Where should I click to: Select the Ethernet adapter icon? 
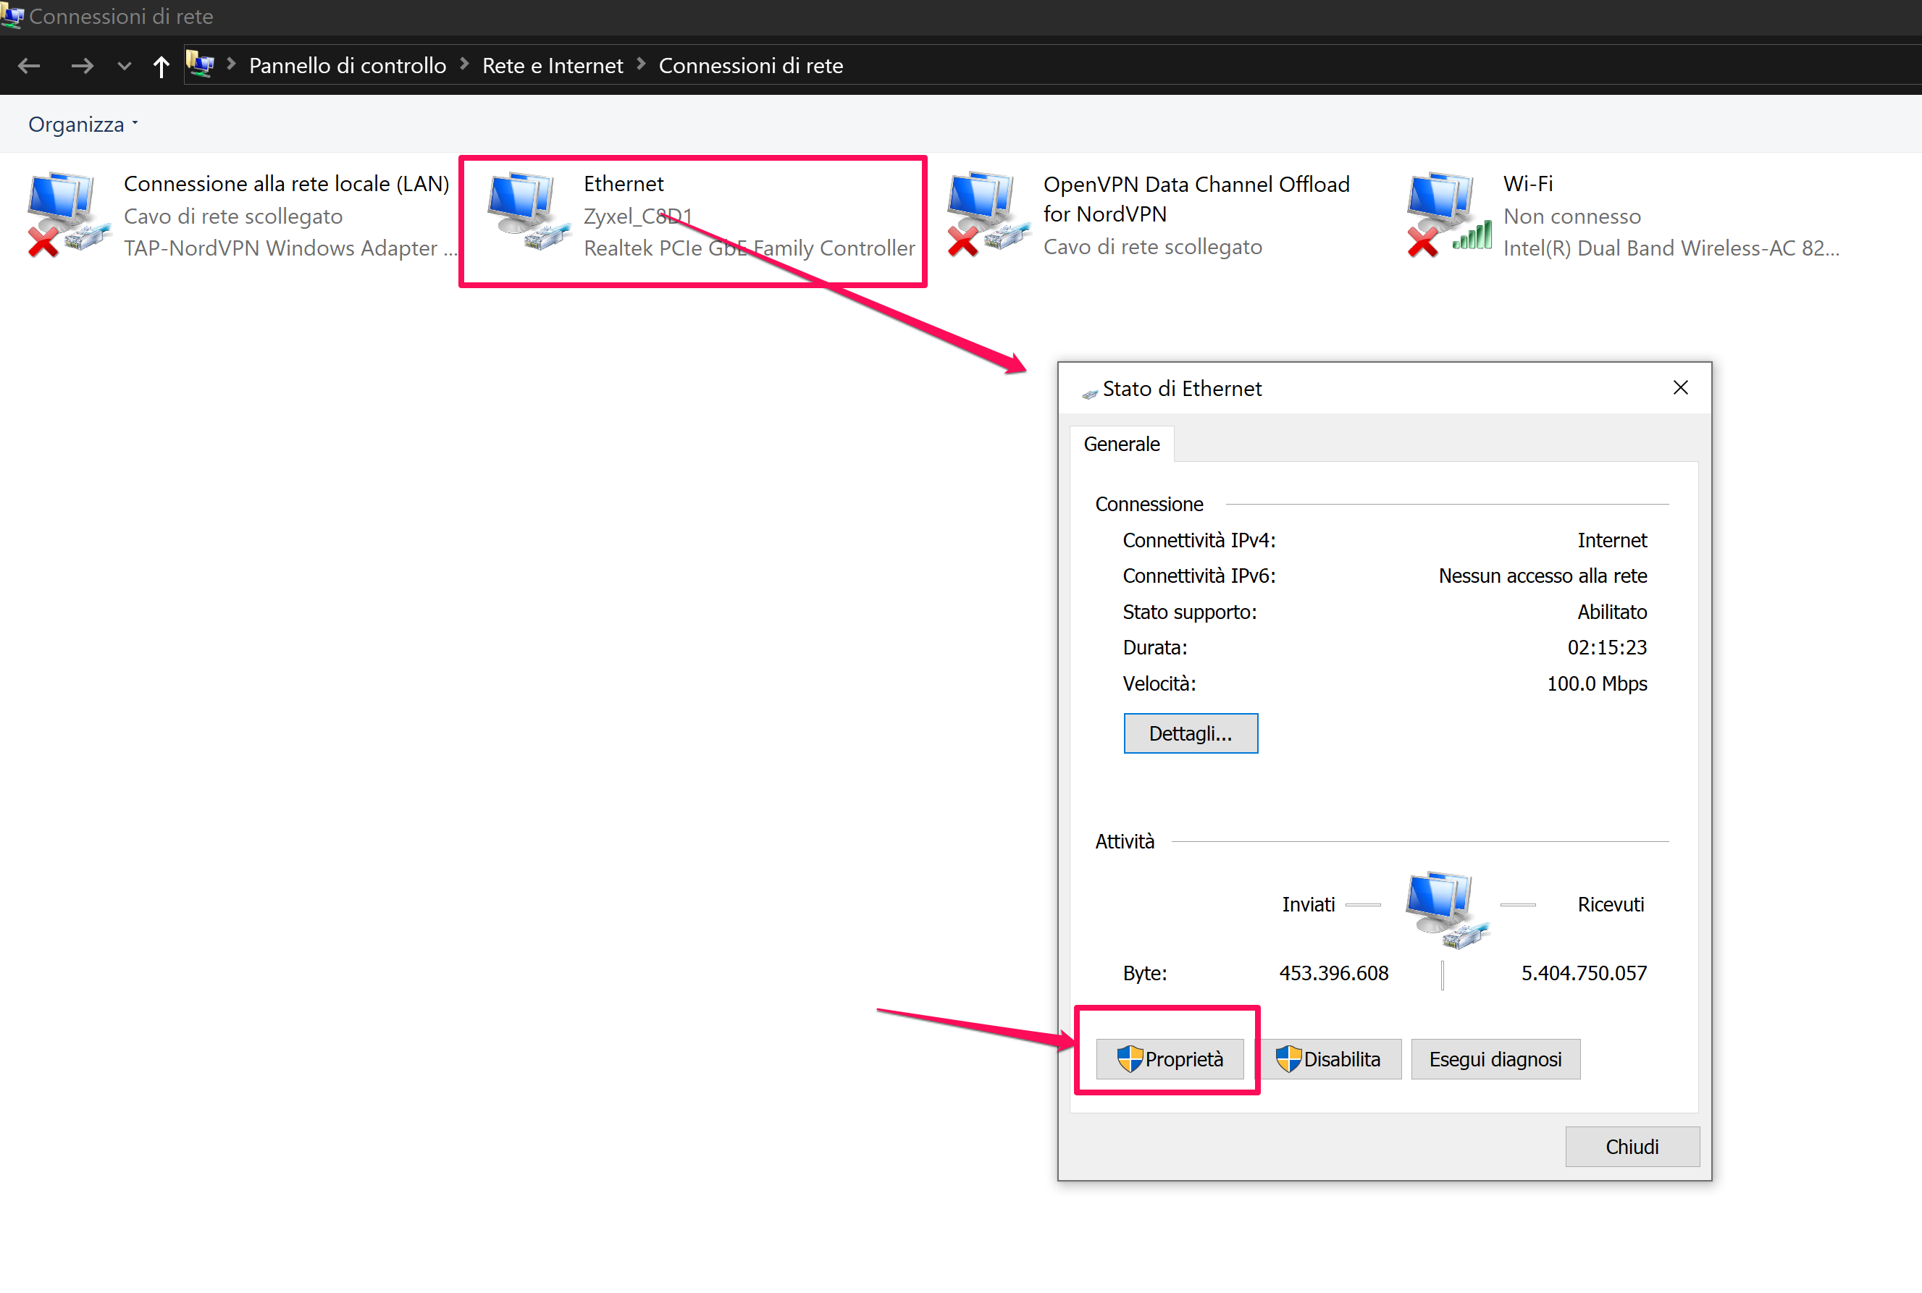[x=528, y=213]
